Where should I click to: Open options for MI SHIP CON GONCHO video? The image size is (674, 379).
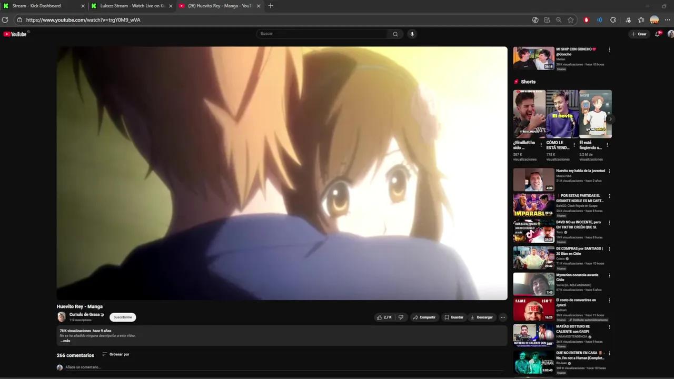(x=609, y=49)
